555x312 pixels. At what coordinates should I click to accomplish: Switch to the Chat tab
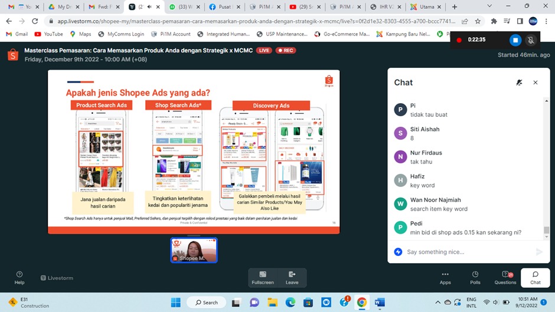(535, 277)
